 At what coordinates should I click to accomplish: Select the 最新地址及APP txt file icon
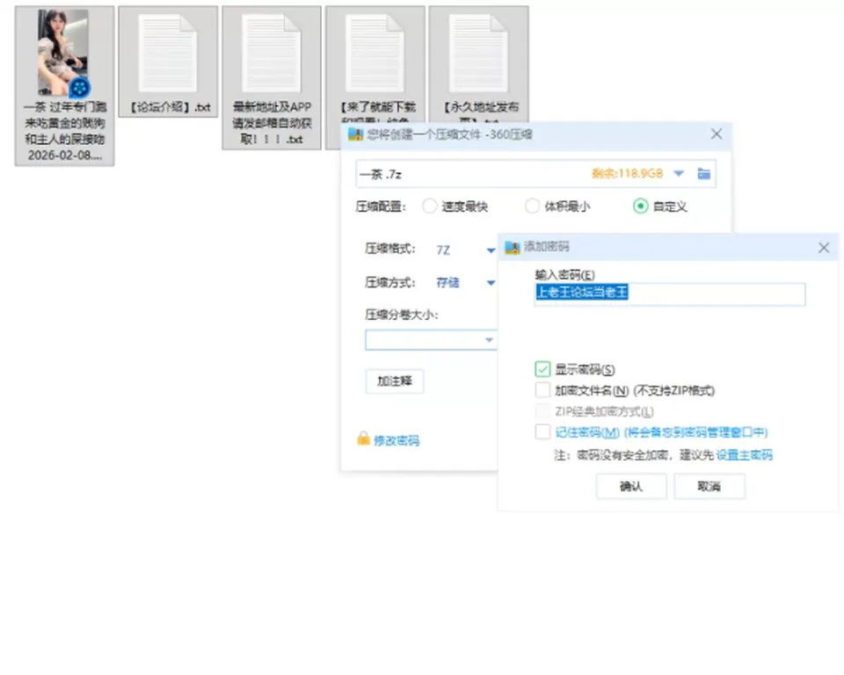pos(272,53)
